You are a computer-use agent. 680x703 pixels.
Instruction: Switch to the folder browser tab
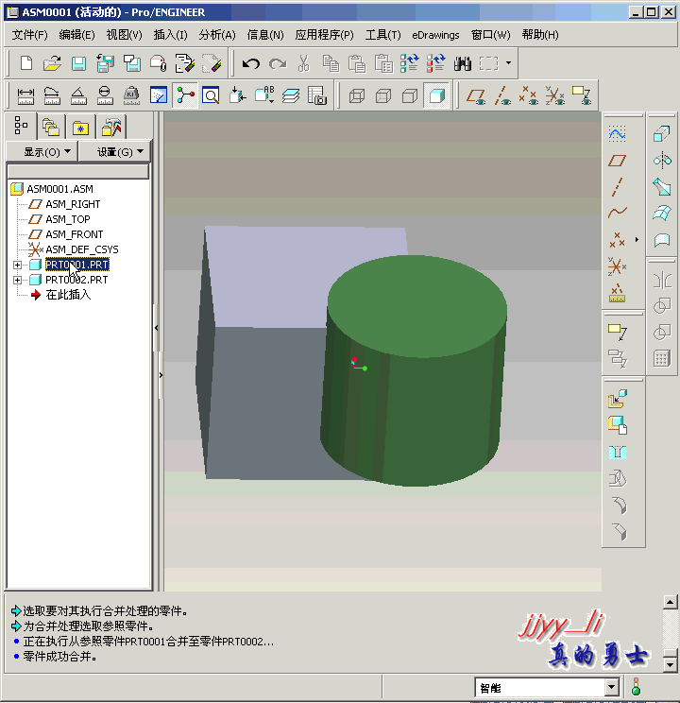coord(51,128)
